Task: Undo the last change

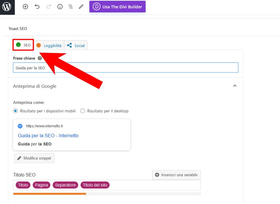Action: (x=37, y=7)
